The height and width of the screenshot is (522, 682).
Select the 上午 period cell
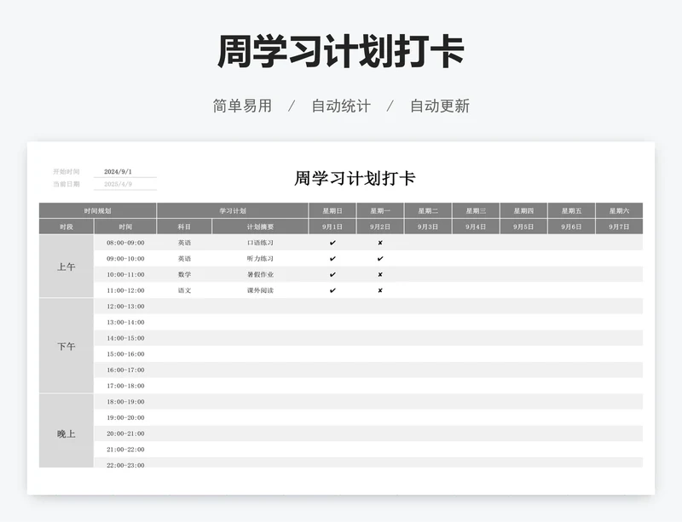point(66,267)
